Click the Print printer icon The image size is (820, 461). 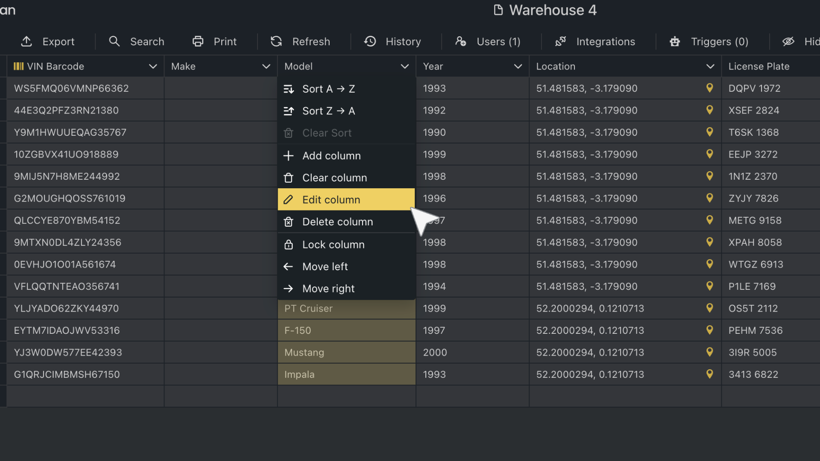[198, 41]
